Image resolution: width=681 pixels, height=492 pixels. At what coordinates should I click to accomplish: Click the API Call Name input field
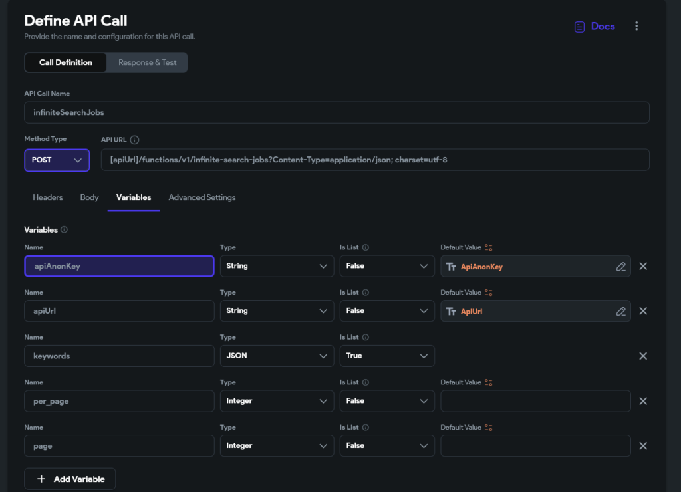[x=337, y=112]
